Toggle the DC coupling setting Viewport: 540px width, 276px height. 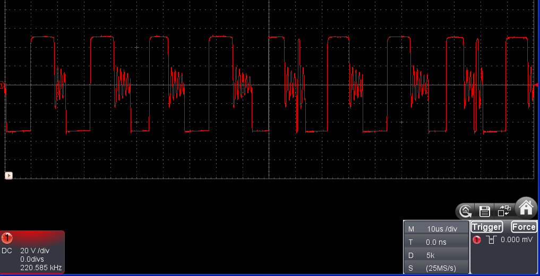(x=7, y=251)
